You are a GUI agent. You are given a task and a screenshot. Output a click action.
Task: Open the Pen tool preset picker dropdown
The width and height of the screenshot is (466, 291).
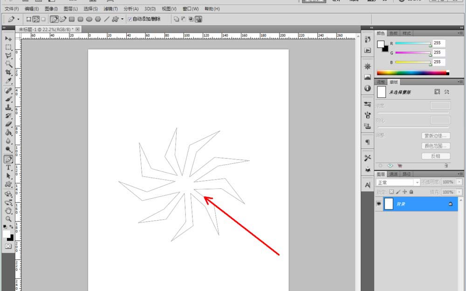(x=18, y=19)
